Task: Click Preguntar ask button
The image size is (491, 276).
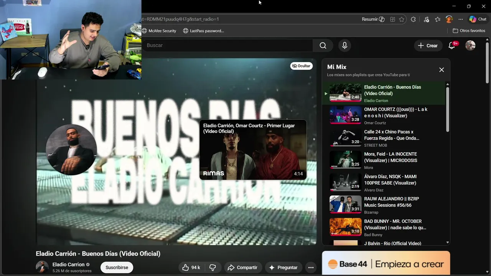Action: (x=283, y=268)
